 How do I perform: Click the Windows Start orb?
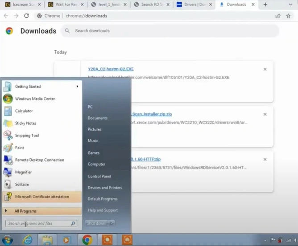[8, 240]
